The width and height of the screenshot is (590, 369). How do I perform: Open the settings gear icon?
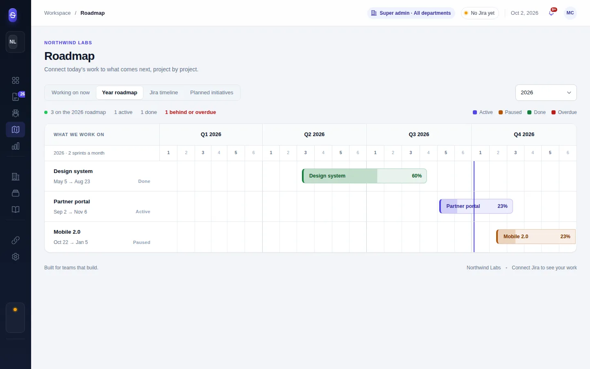[16, 257]
